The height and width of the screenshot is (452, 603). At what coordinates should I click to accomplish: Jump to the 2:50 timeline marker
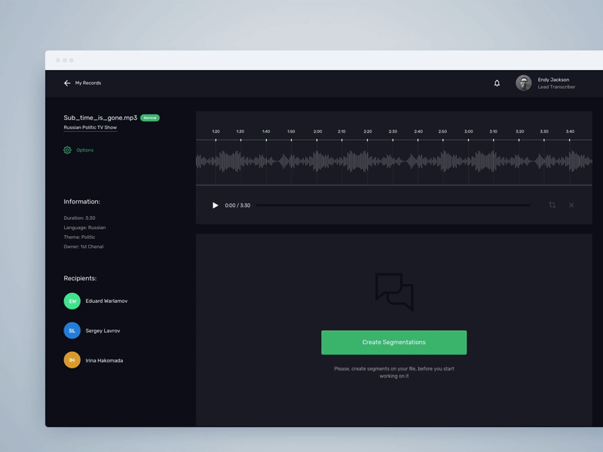pyautogui.click(x=442, y=131)
